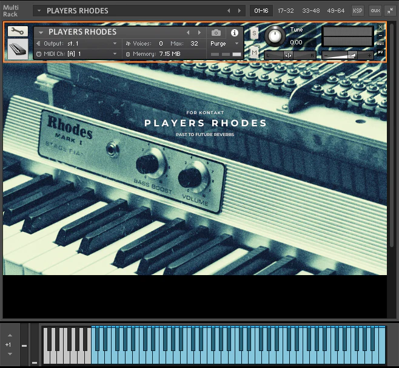The width and height of the screenshot is (399, 368).
Task: Minimize the instrument header view
Action: tap(380, 35)
